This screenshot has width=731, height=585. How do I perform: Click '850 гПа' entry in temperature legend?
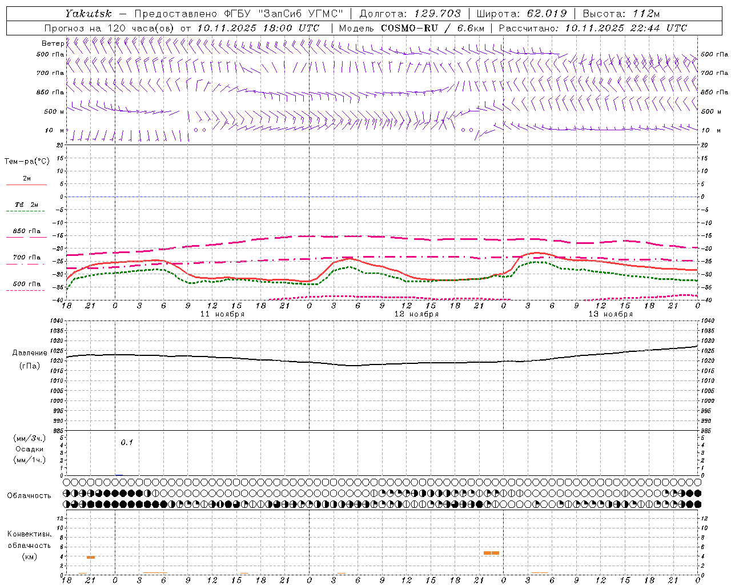pyautogui.click(x=26, y=231)
